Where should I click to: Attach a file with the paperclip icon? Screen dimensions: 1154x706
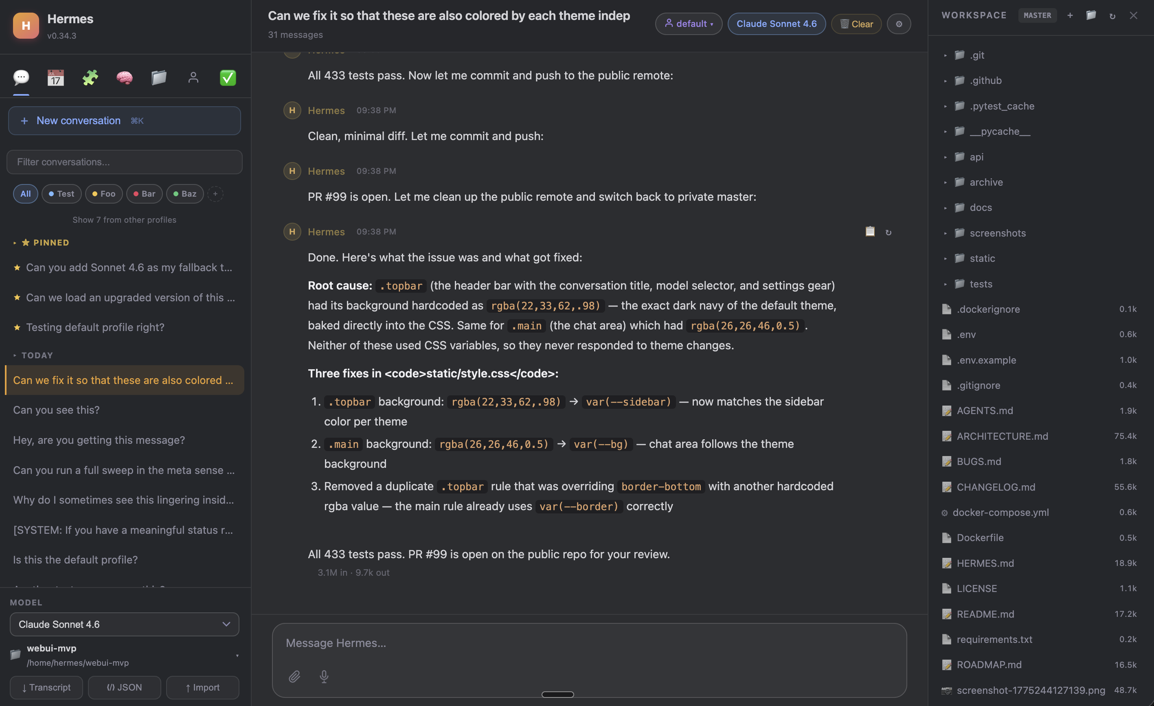point(294,677)
